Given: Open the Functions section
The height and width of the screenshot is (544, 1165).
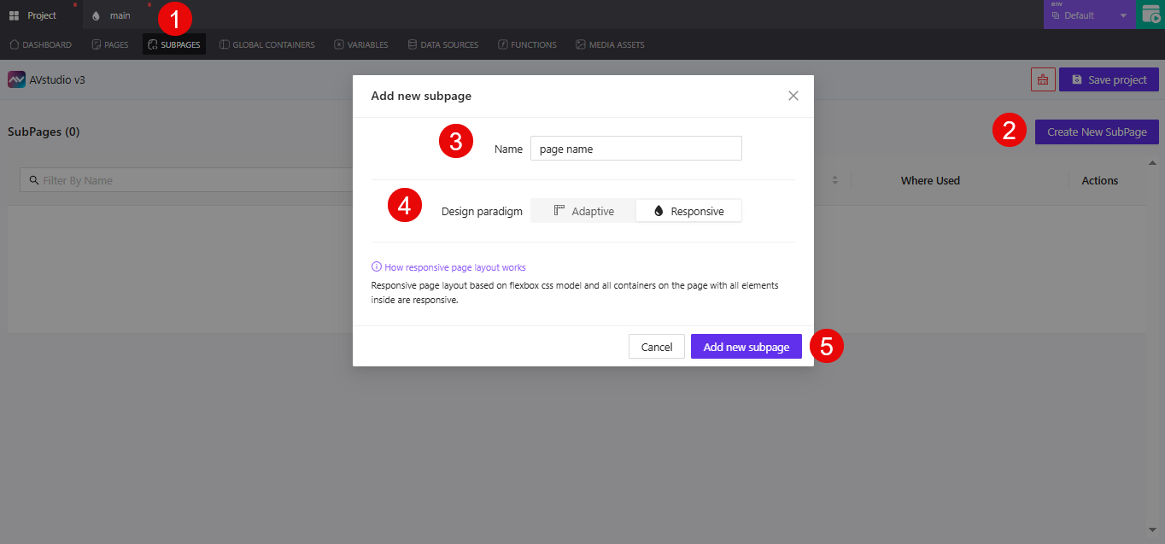Looking at the screenshot, I should point(526,44).
